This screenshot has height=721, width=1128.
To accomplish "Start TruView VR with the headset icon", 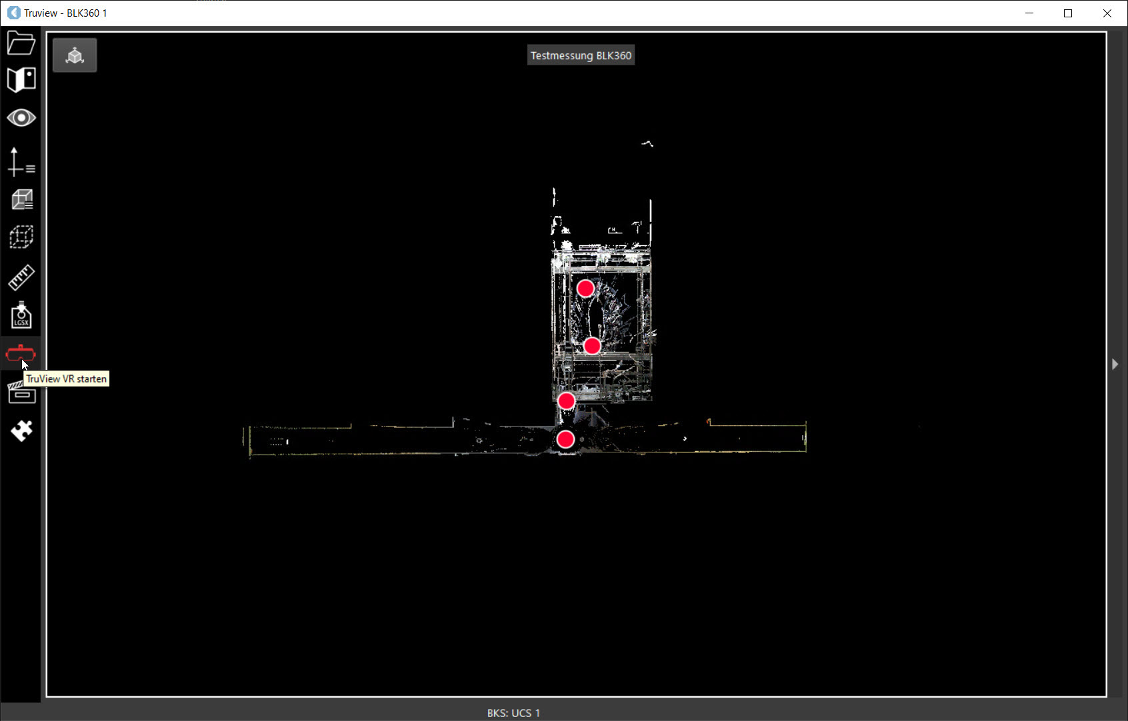I will [x=21, y=353].
